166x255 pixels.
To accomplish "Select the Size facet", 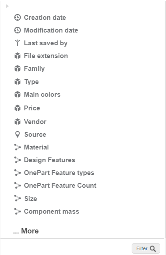I will click(x=31, y=199).
